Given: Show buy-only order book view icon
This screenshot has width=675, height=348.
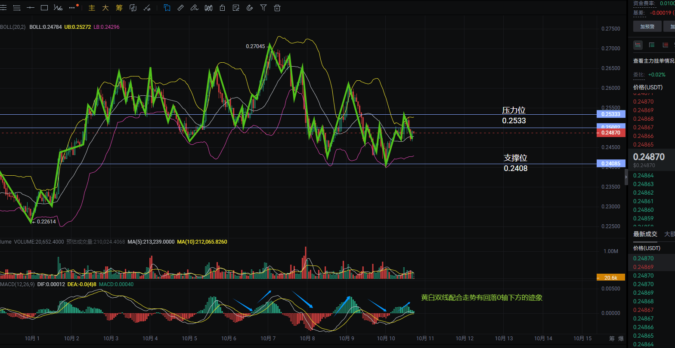Looking at the screenshot, I should [652, 45].
